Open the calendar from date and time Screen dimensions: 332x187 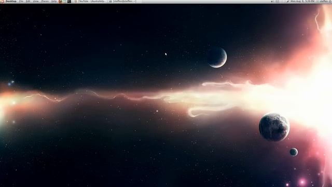coord(302,1)
